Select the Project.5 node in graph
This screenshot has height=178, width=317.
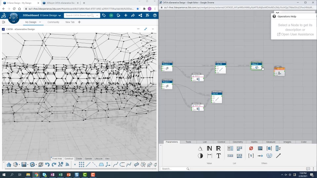click(167, 84)
